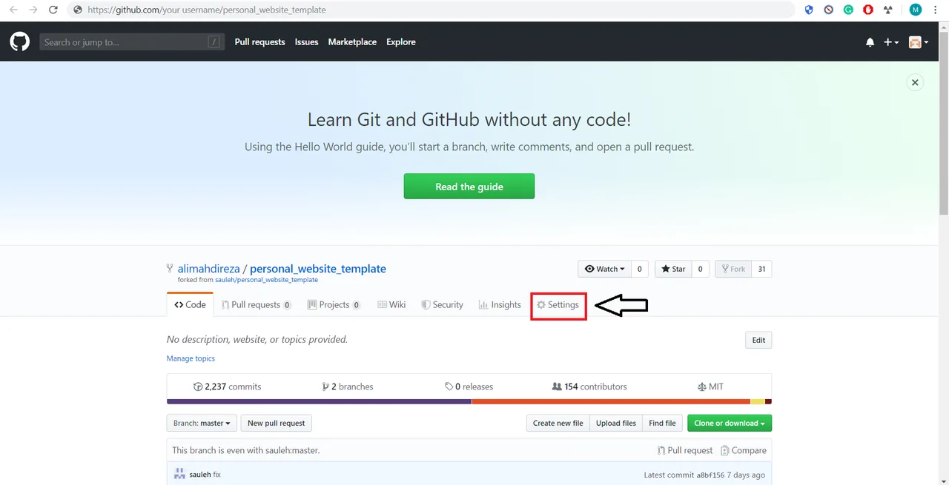949x485 pixels.
Task: Go forward with the browser forward arrow
Action: [33, 10]
